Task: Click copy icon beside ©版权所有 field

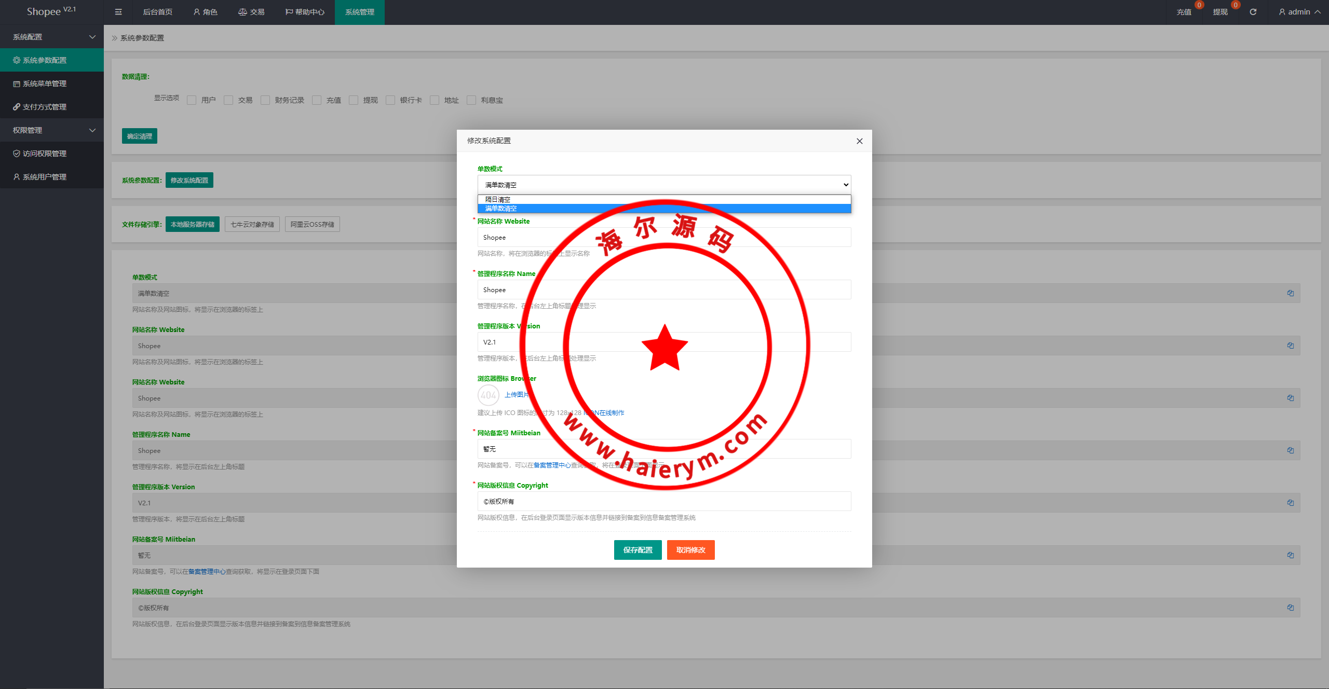Action: 1290,608
